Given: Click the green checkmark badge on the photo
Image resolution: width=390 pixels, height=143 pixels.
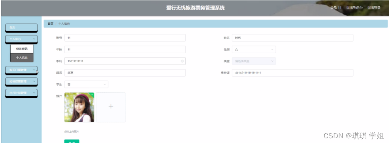Looking at the screenshot, I should point(92,94).
